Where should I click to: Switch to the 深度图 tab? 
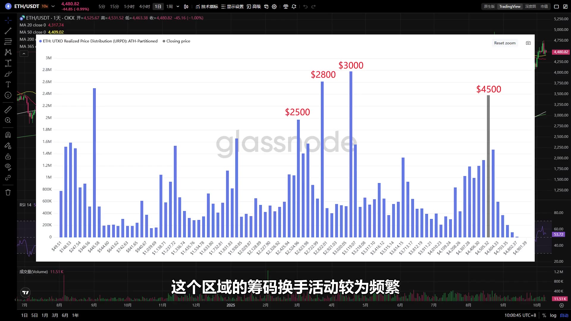(530, 6)
